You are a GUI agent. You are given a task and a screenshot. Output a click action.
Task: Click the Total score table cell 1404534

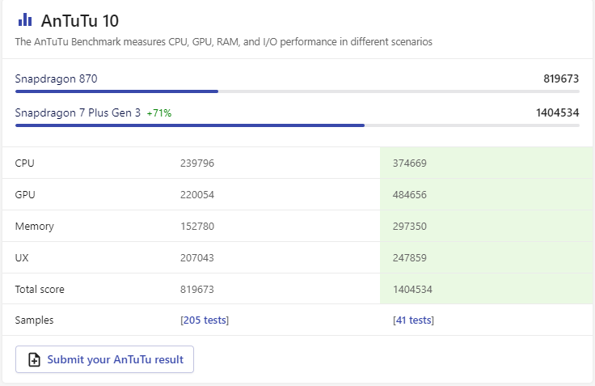[x=412, y=290]
